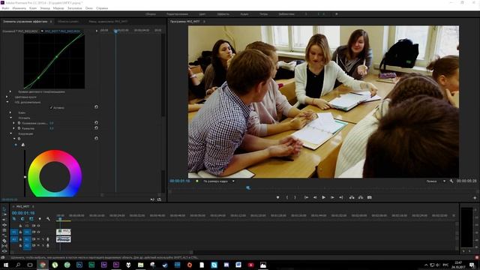Export frame with camera icon
Viewport: 480px width, 270px height.
pyautogui.click(x=370, y=197)
